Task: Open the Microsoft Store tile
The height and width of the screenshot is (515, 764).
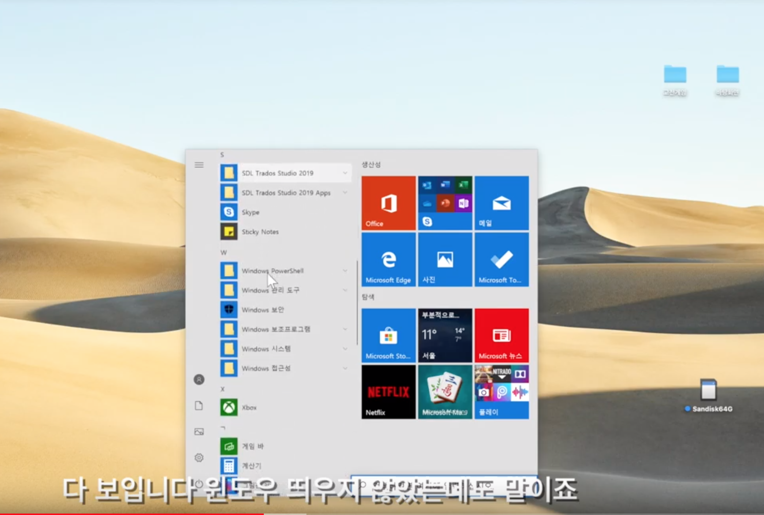Action: point(388,335)
